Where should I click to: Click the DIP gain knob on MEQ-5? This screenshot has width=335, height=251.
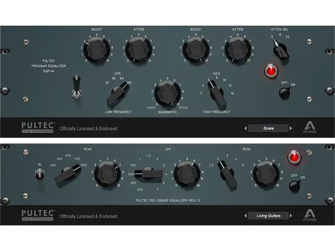[x=187, y=174]
